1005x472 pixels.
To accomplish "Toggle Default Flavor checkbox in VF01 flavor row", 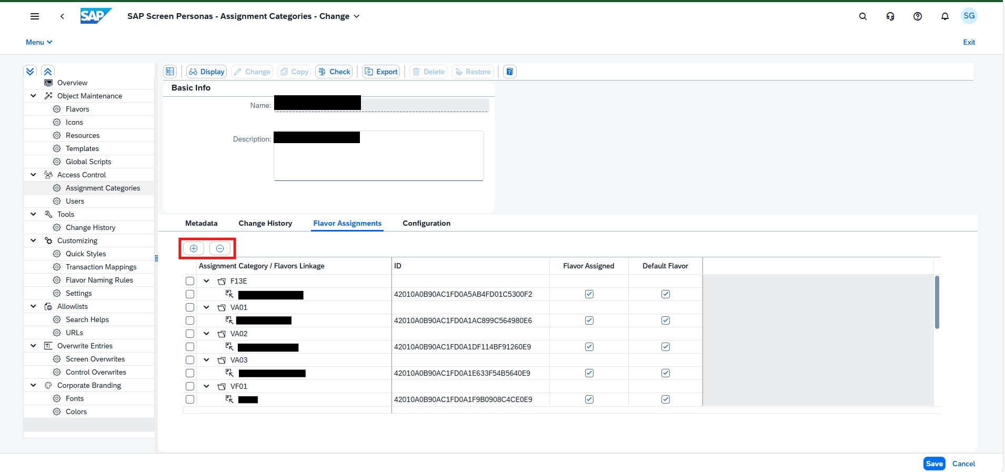I will pos(666,399).
